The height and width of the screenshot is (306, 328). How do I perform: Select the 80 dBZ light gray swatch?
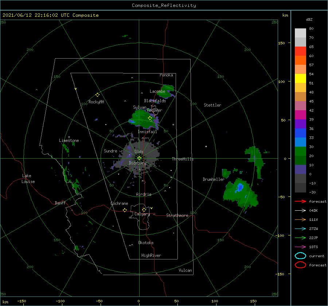coord(300,33)
